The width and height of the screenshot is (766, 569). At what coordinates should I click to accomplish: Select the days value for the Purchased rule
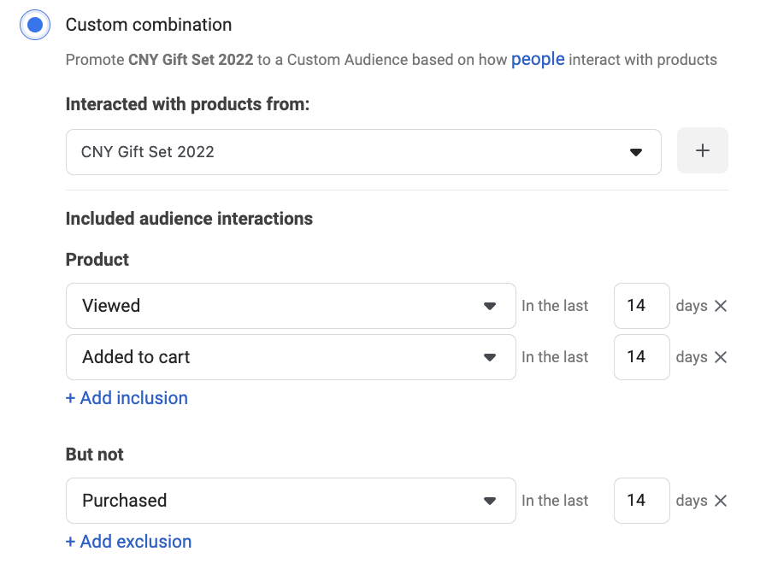641,501
